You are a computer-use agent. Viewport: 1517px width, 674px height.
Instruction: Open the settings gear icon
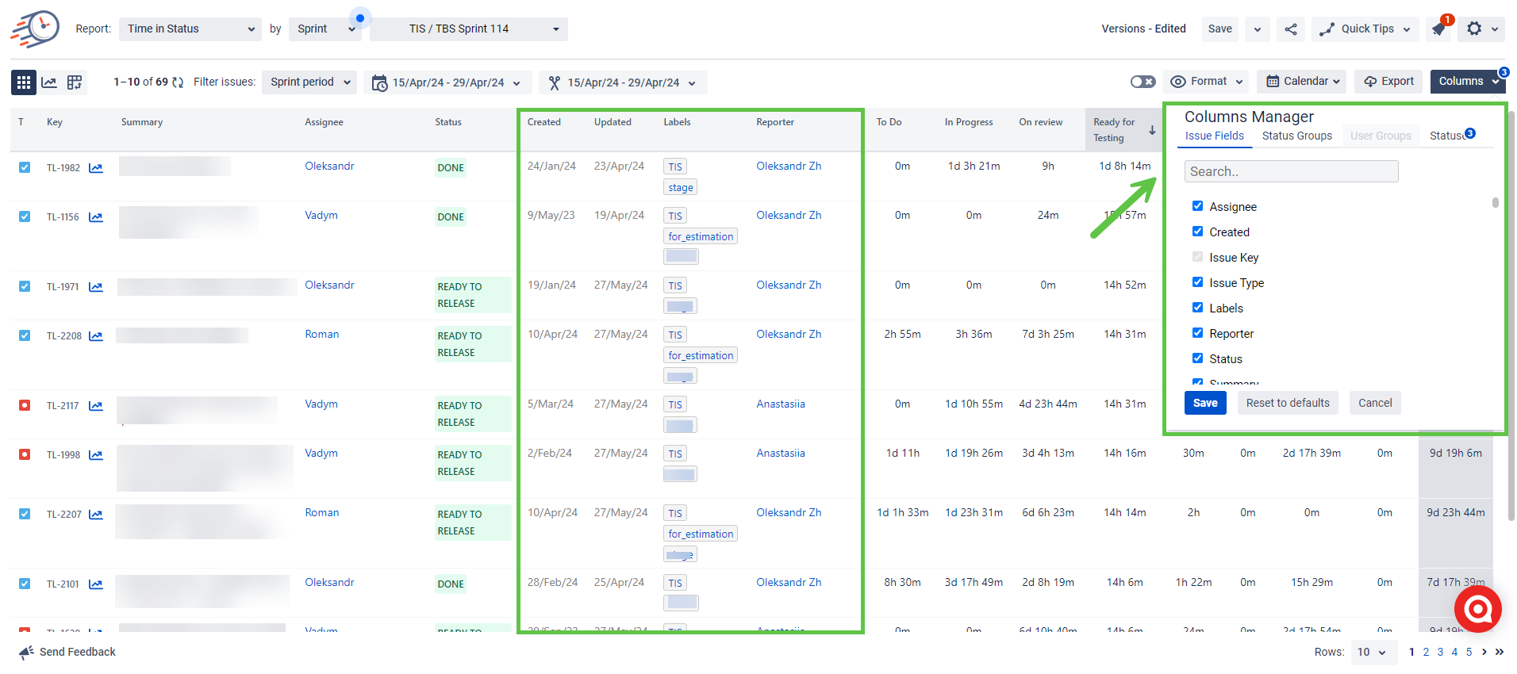click(1474, 29)
